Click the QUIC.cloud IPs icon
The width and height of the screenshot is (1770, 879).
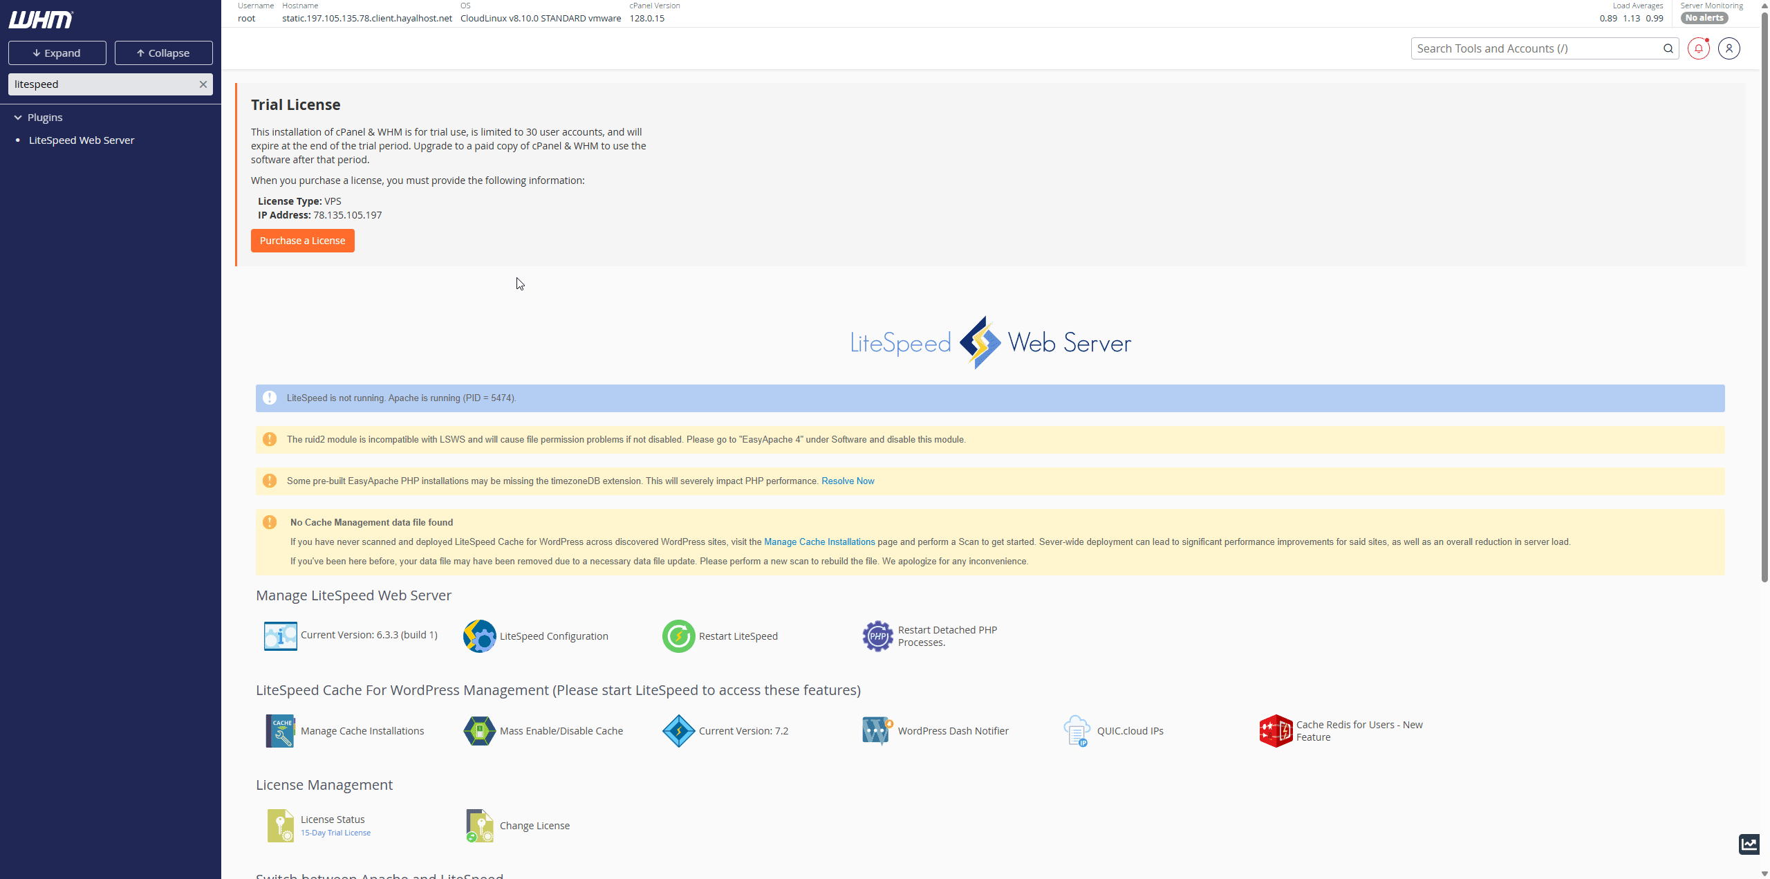click(1077, 731)
